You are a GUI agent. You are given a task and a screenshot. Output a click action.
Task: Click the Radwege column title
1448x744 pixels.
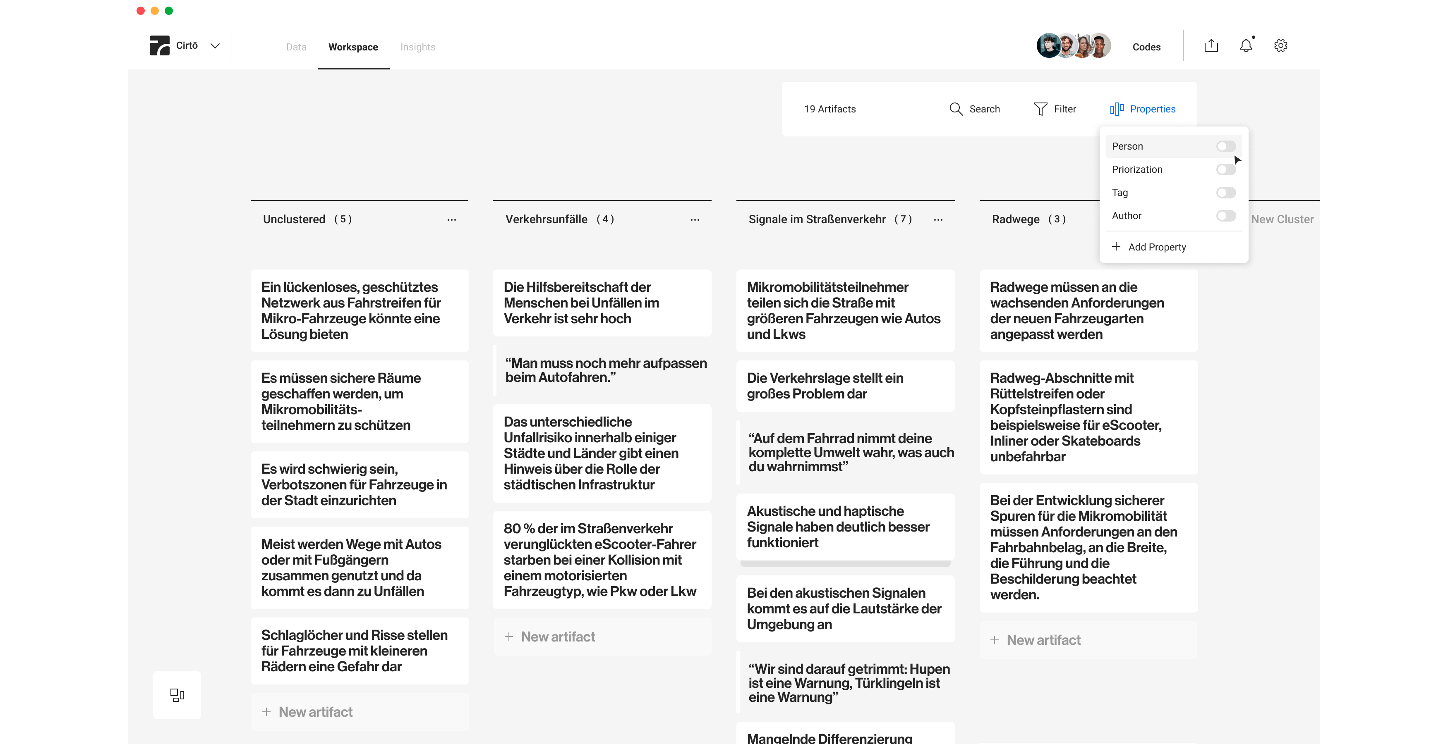(1015, 219)
